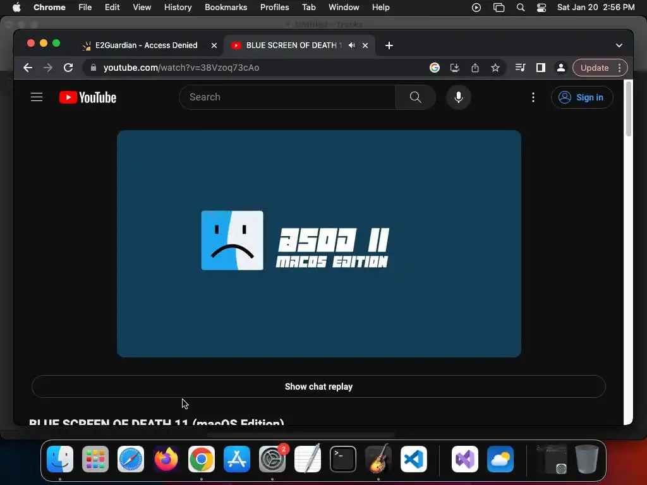Open GarageBand from the Dock
647x485 pixels.
pyautogui.click(x=378, y=459)
